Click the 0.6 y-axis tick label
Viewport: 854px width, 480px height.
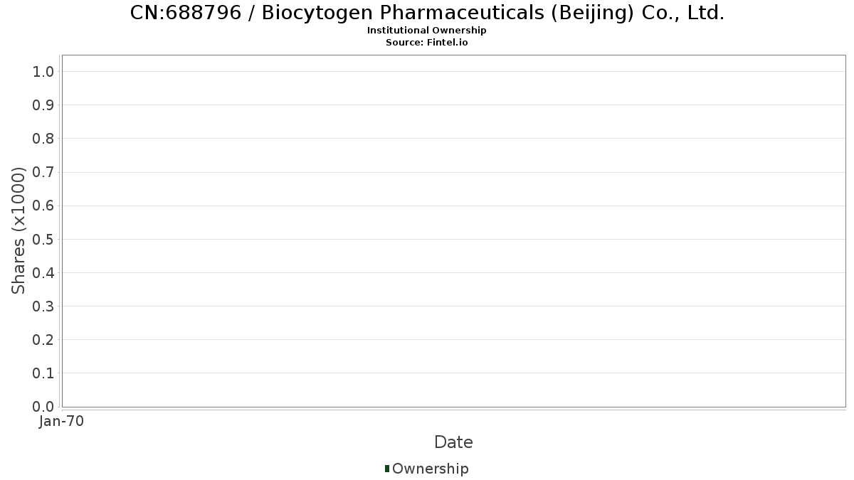coord(43,206)
